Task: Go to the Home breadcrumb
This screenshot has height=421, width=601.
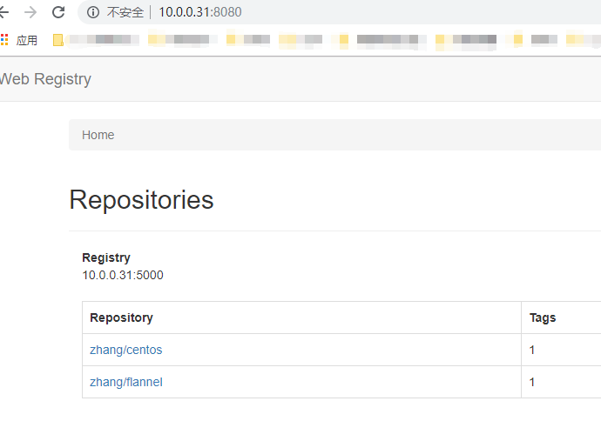Action: pyautogui.click(x=98, y=135)
